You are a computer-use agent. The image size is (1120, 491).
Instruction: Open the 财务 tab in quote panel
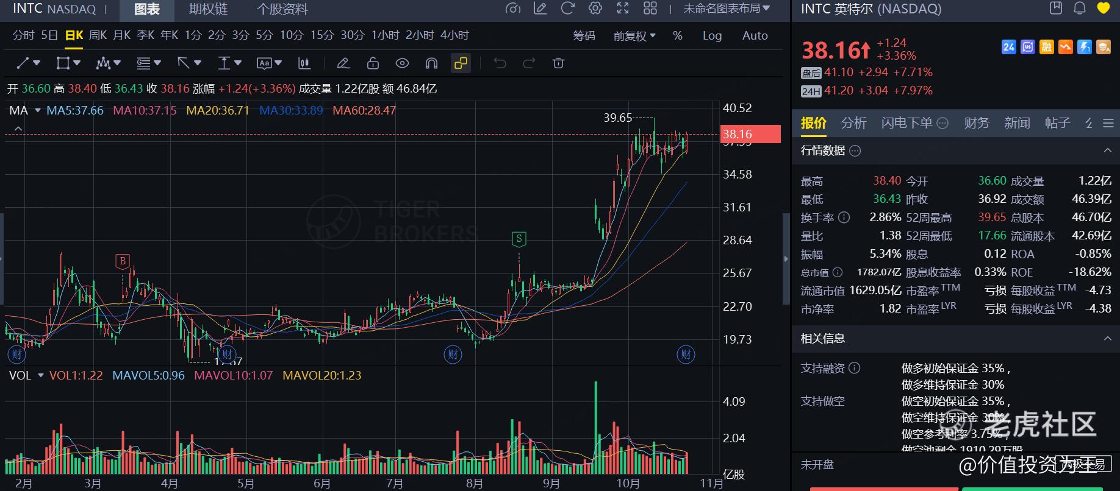pyautogui.click(x=976, y=123)
